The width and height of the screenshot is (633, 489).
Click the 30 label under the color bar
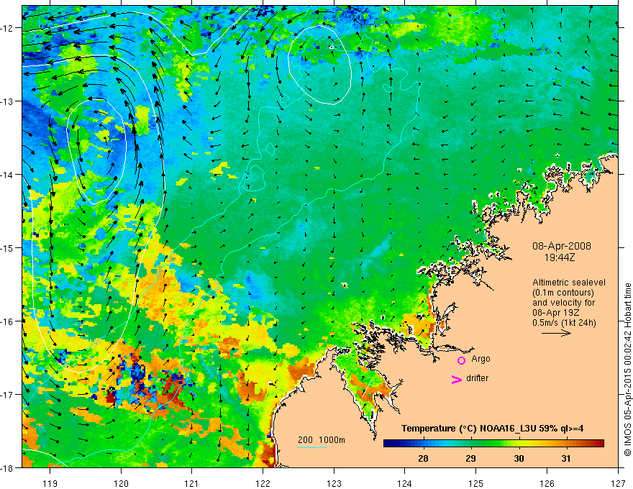tap(519, 458)
